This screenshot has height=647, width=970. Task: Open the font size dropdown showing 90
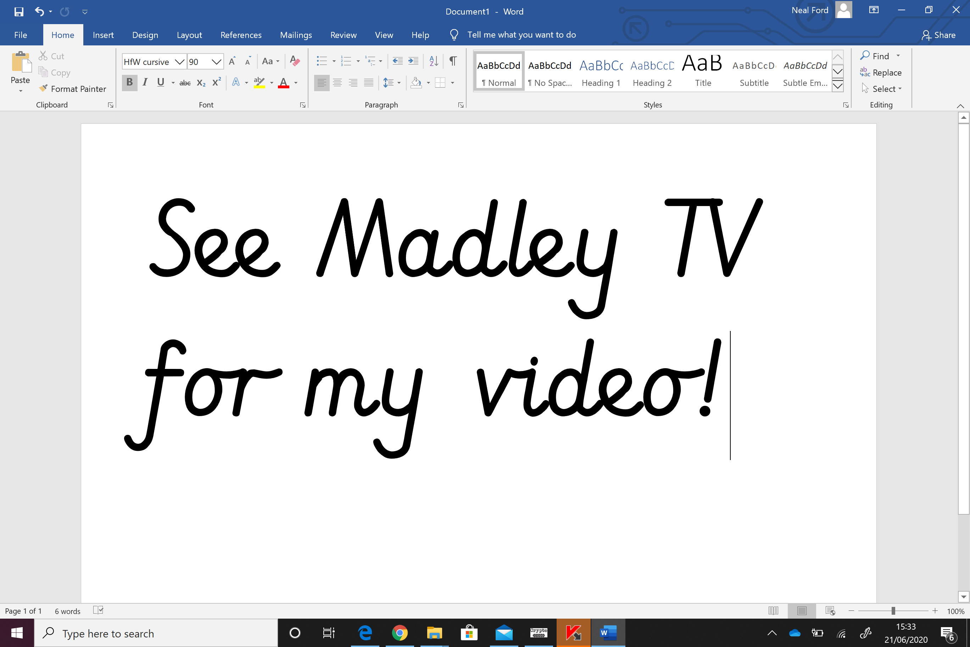click(216, 62)
